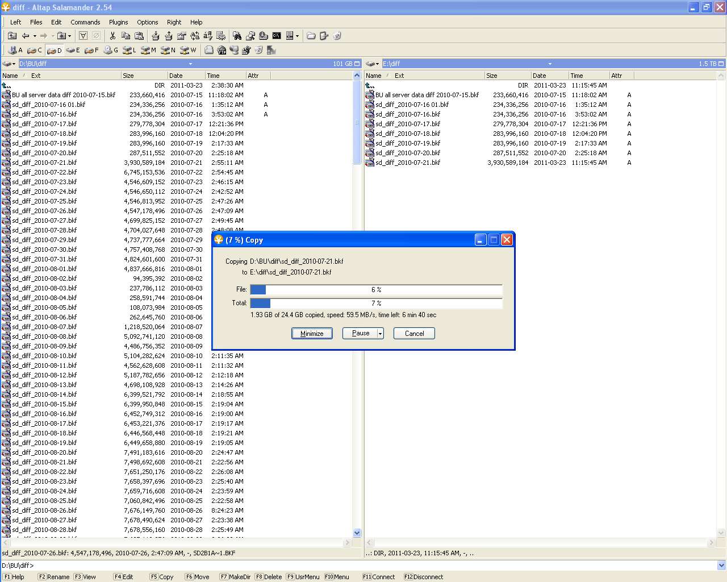The image size is (727, 582).
Task: Click F7 MakeDir in bottom bar
Action: [235, 577]
